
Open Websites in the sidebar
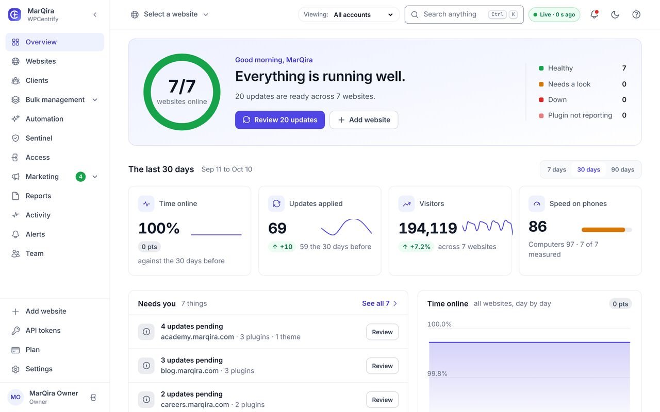(55, 61)
